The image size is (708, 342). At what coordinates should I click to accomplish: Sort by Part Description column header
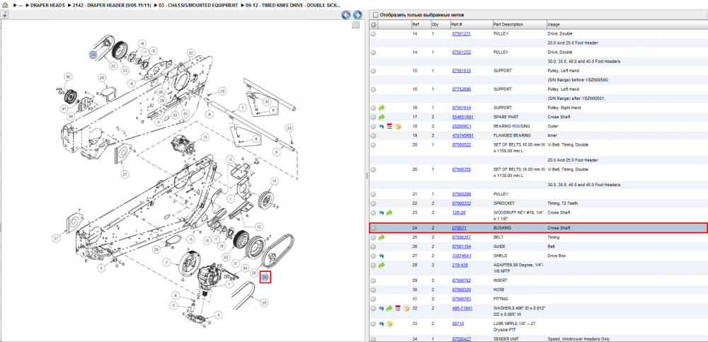pos(508,24)
